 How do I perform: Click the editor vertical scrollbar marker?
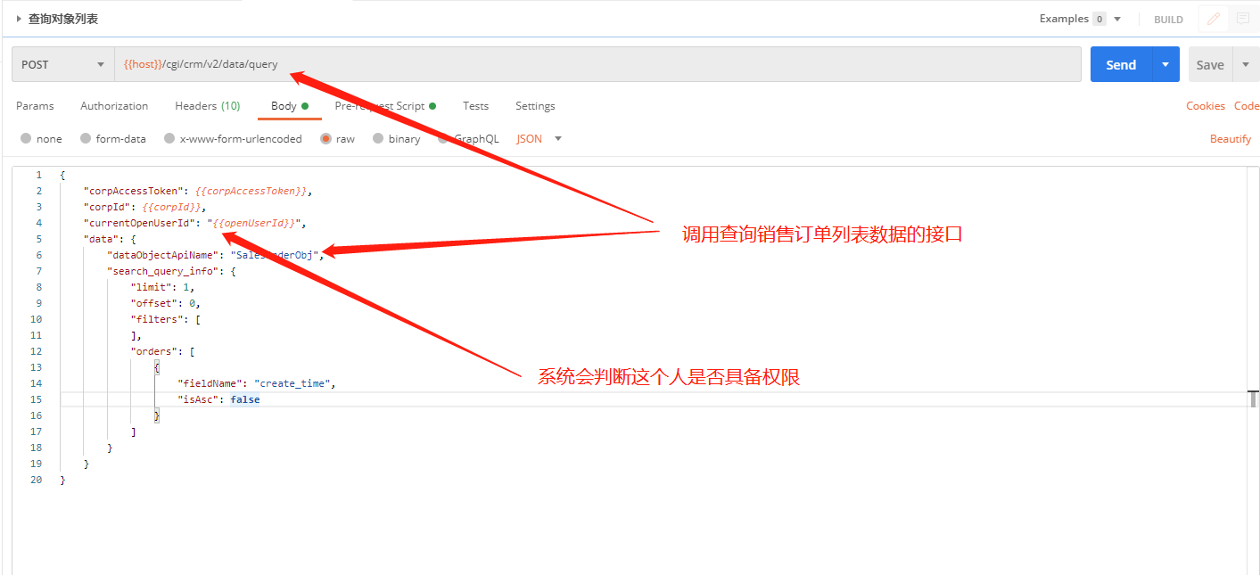point(1253,398)
